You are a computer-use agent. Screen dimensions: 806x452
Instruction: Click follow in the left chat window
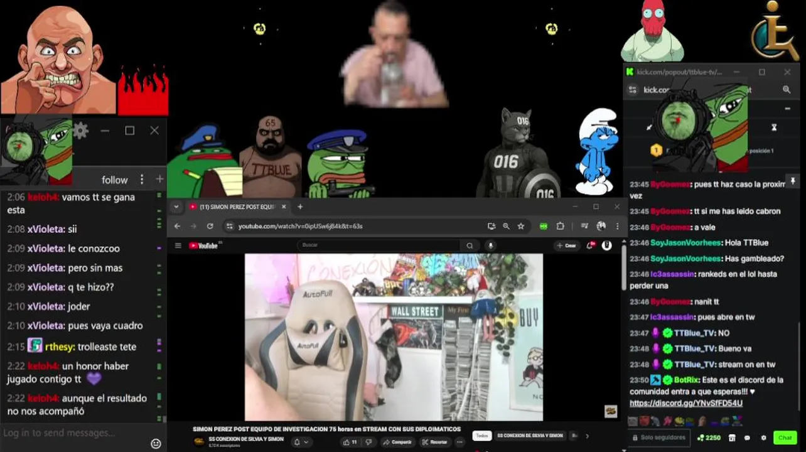[x=114, y=180]
